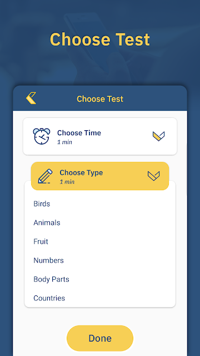Image resolution: width=200 pixels, height=356 pixels.
Task: Select Animals from the type list
Action: tap(47, 222)
